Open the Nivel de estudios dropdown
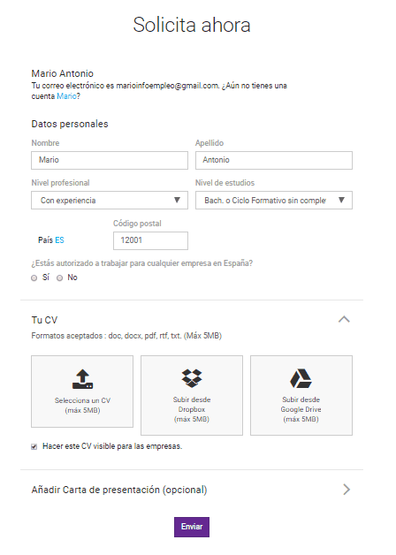Screen dimensions: 396x555 click(274, 201)
